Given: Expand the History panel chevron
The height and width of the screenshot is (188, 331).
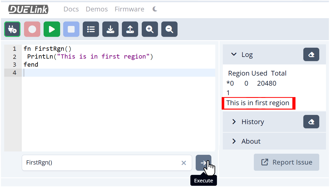Looking at the screenshot, I should point(234,122).
